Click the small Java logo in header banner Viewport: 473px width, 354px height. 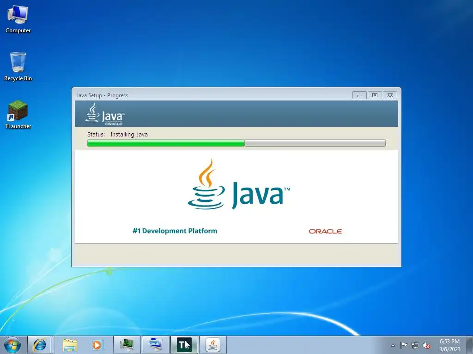pos(105,114)
